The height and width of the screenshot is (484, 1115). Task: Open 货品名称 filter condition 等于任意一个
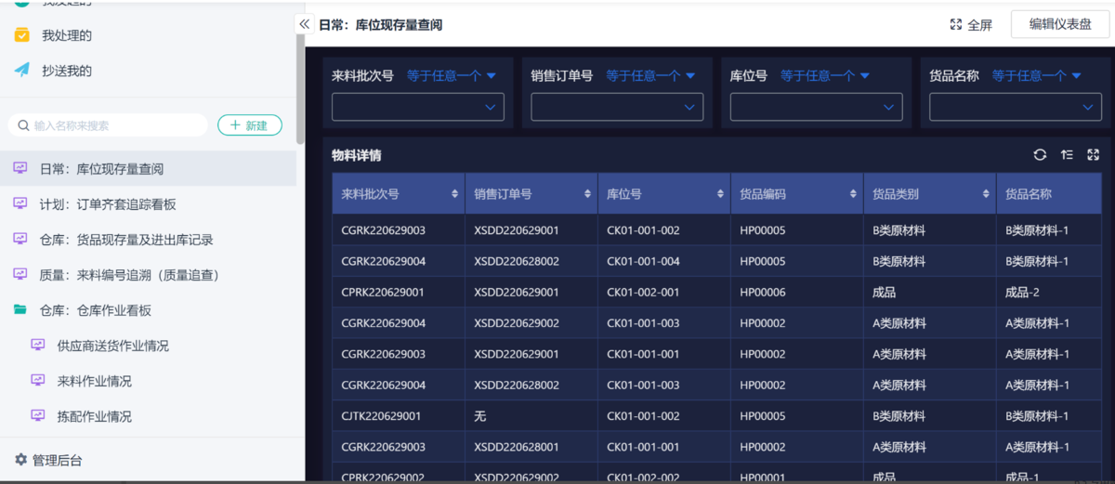tap(1036, 76)
